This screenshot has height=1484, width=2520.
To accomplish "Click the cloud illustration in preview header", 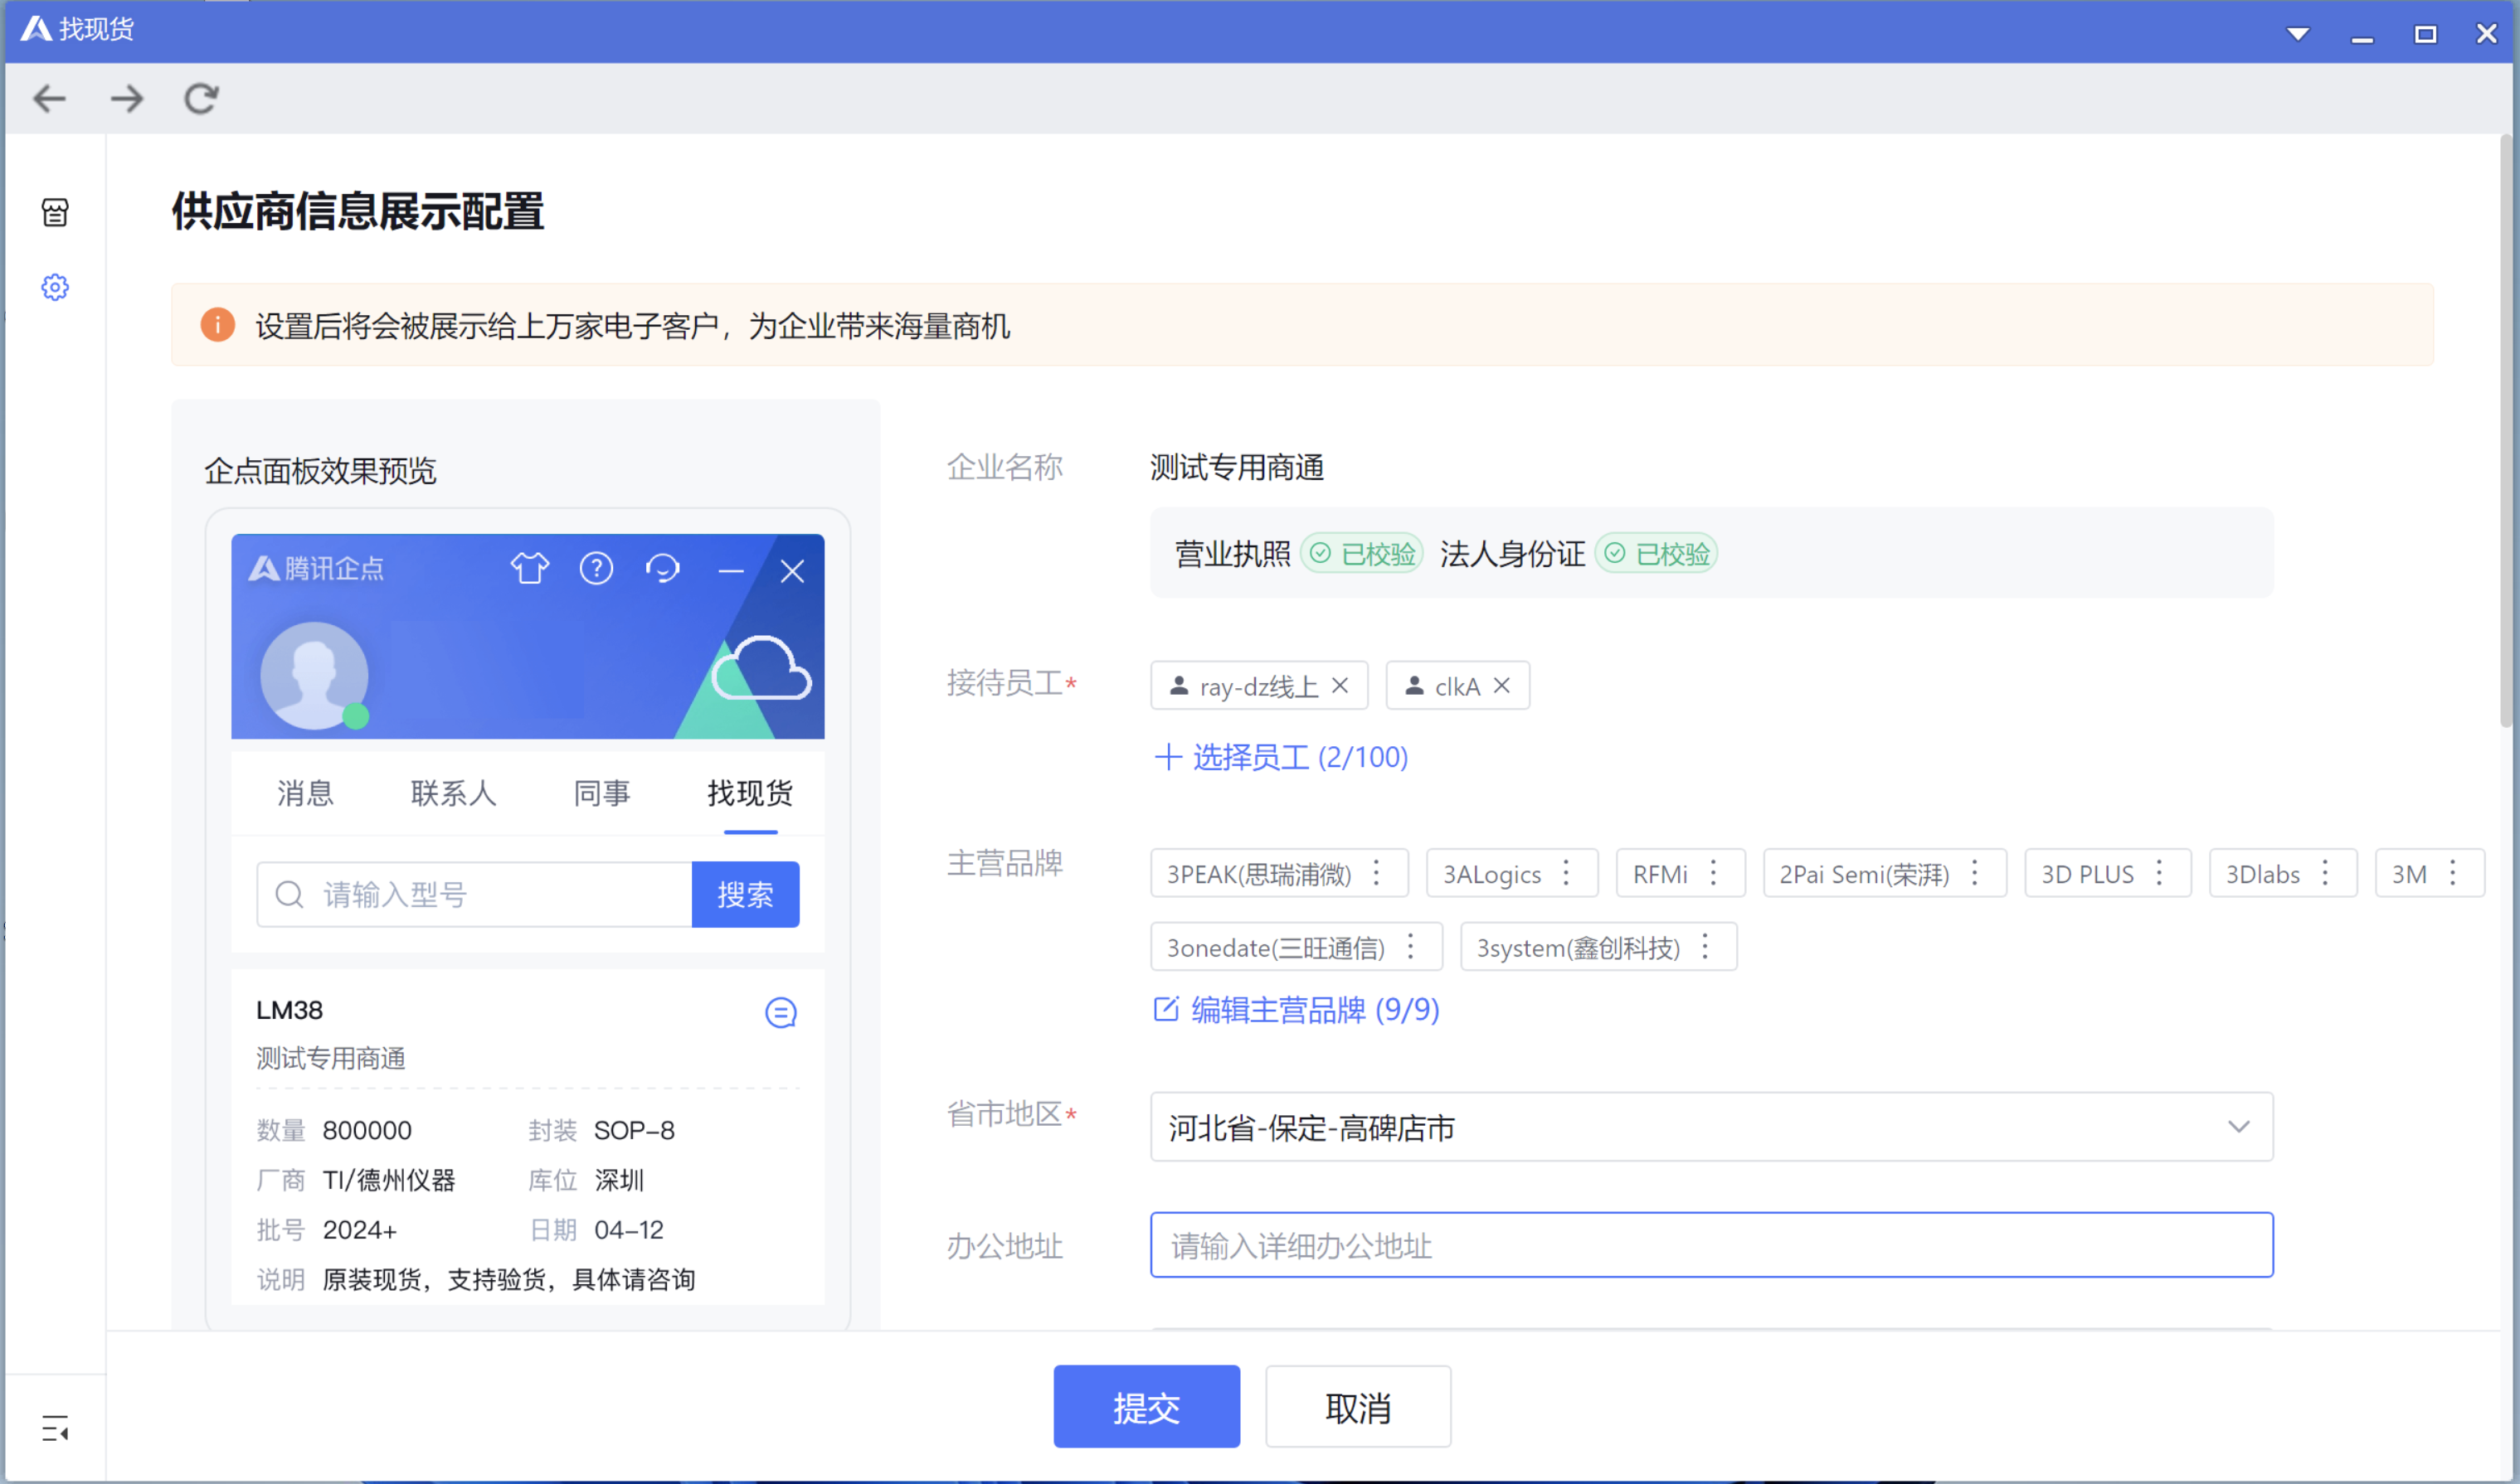I will [761, 668].
